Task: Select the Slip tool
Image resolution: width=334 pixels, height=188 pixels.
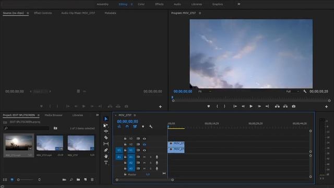Action: [x=106, y=144]
